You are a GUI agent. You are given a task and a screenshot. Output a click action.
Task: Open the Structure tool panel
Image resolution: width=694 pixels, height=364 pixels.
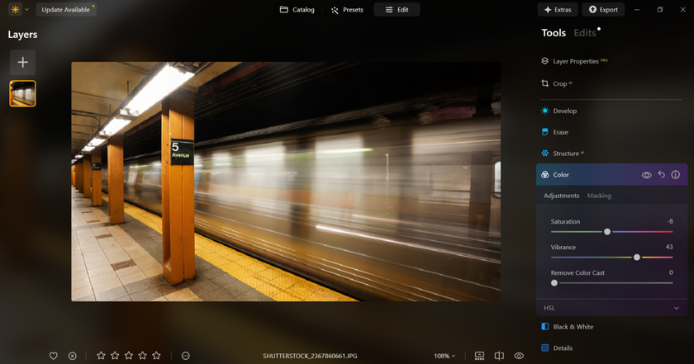click(x=565, y=154)
